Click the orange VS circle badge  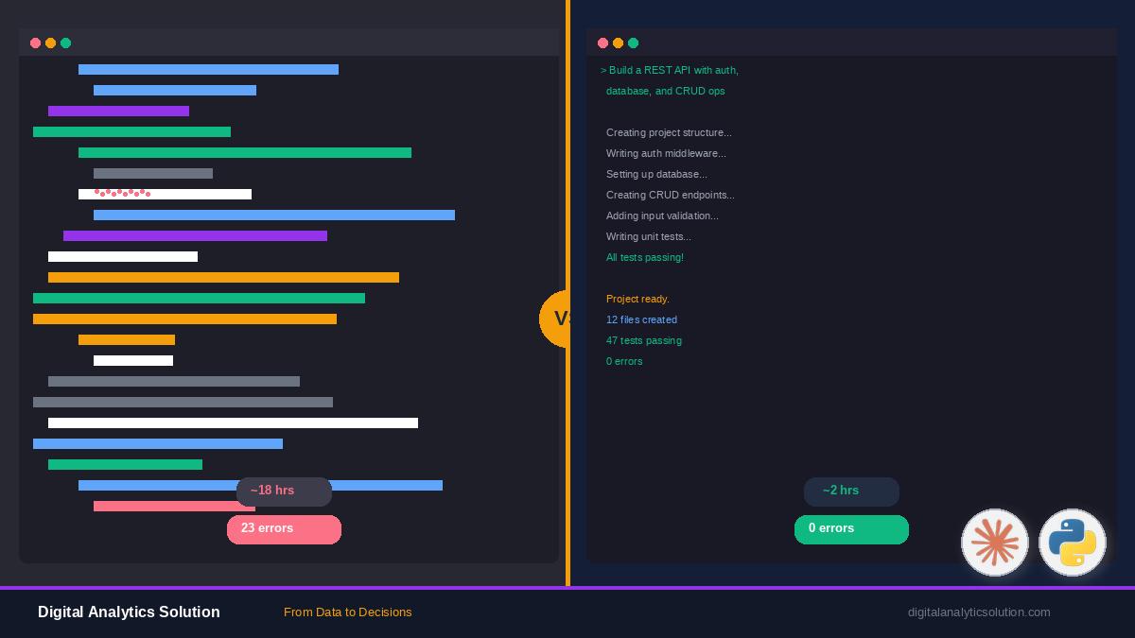555,319
